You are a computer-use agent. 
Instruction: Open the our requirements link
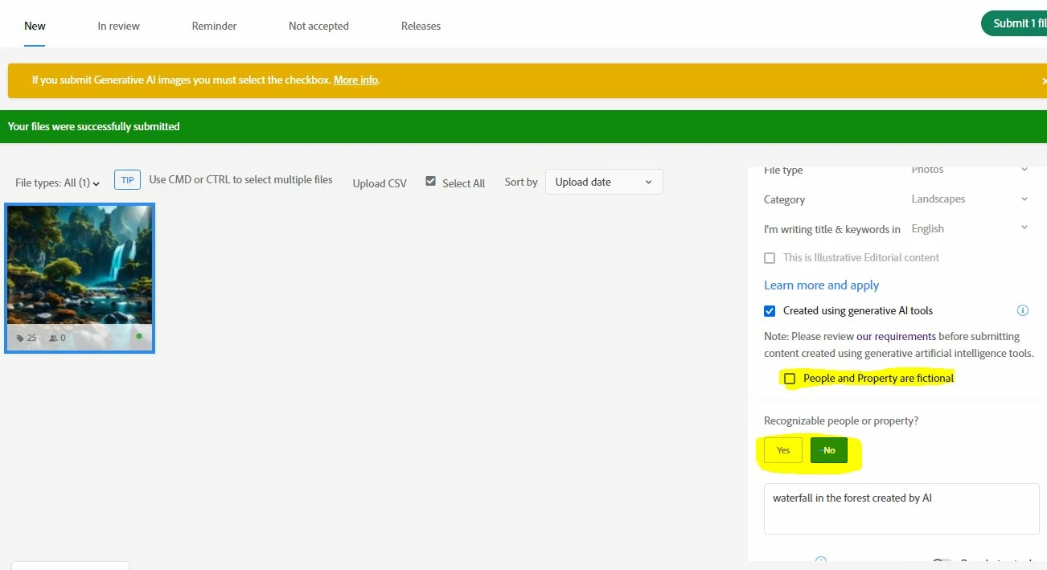[x=896, y=336]
